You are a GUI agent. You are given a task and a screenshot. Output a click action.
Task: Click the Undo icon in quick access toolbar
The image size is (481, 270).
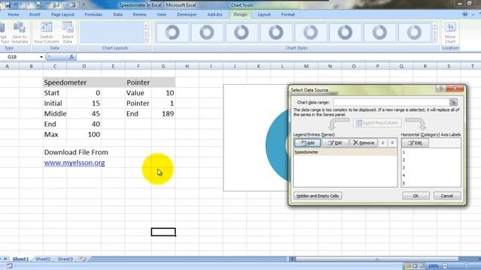click(x=16, y=5)
